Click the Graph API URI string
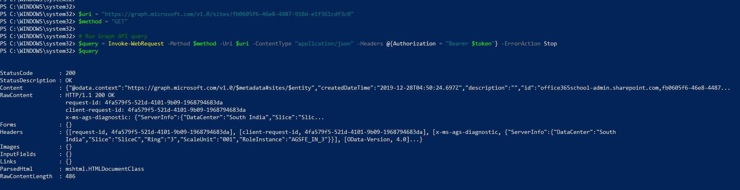740x190 pixels. coord(228,14)
